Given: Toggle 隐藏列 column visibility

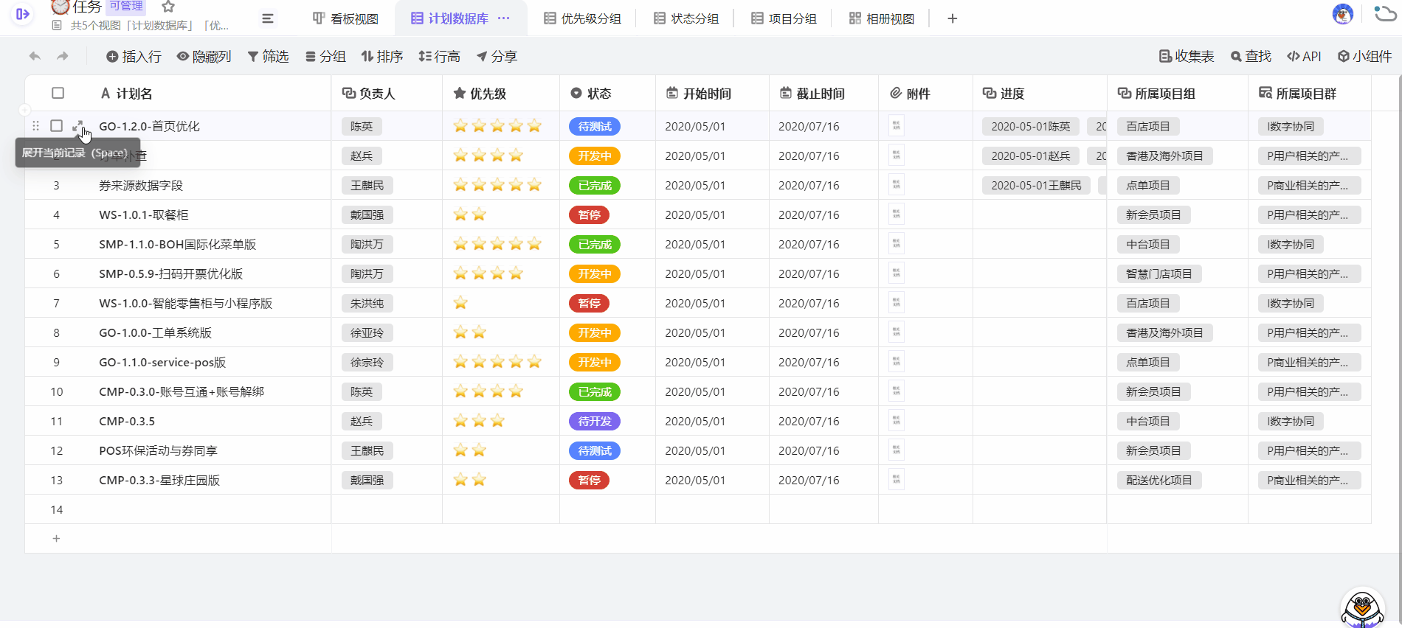Looking at the screenshot, I should (204, 56).
